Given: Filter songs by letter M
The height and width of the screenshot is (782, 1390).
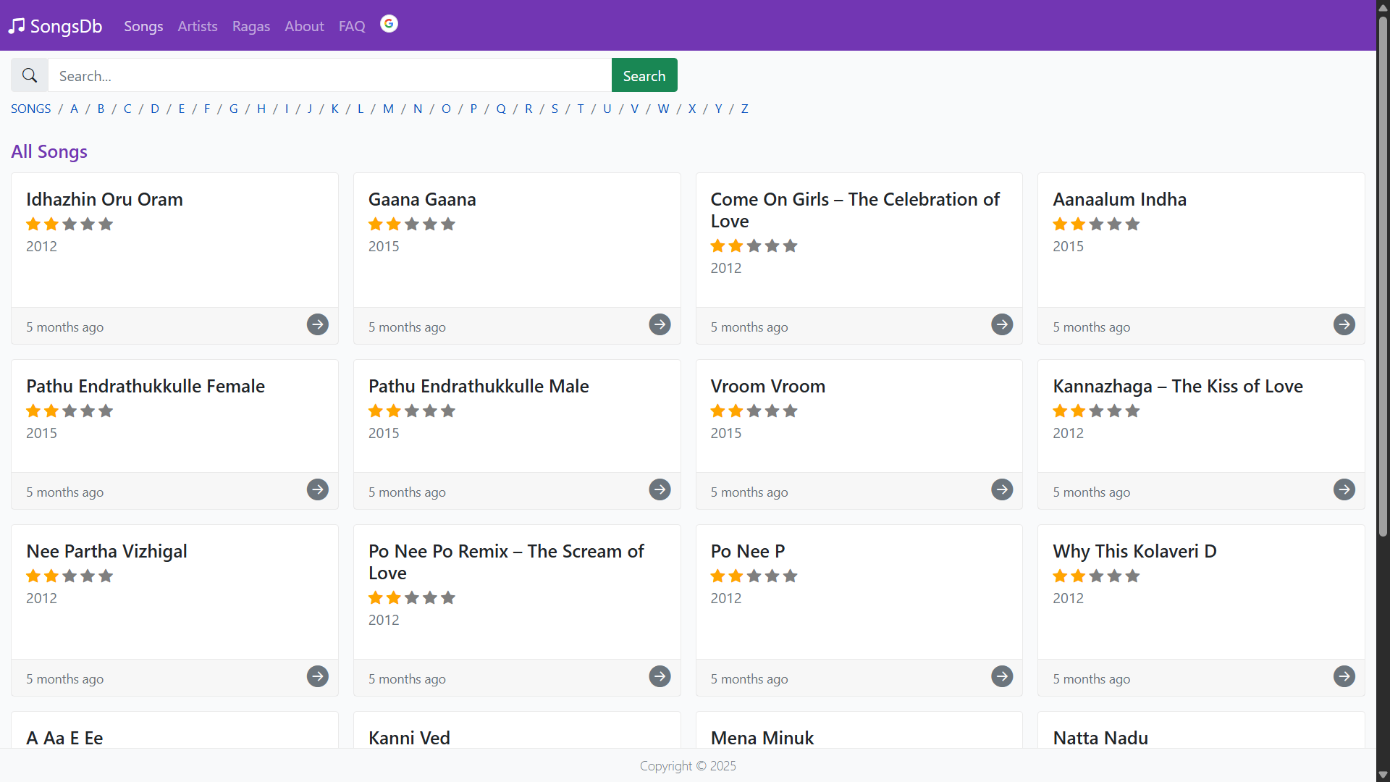Looking at the screenshot, I should [x=389, y=109].
